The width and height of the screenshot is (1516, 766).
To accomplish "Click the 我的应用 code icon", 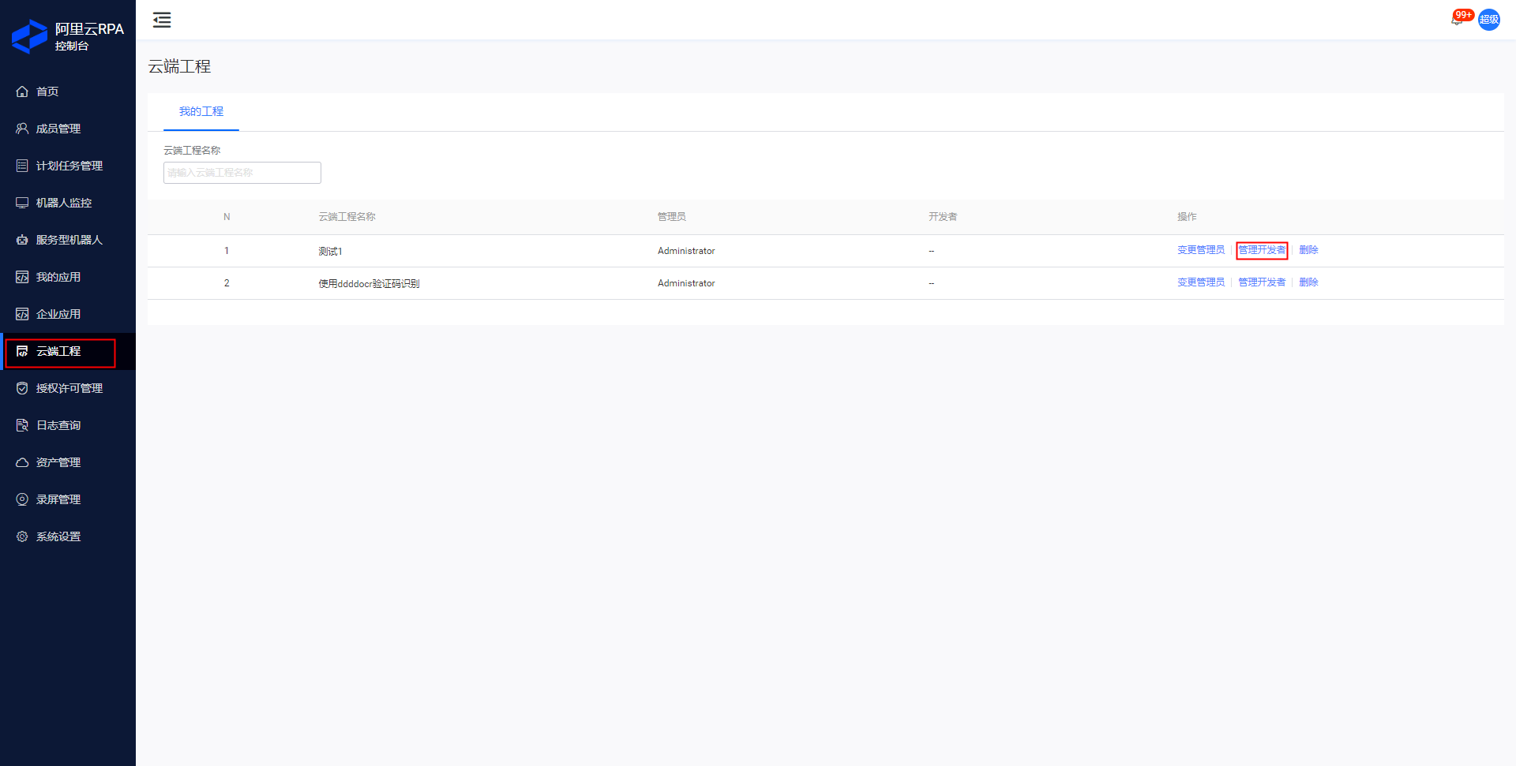I will tap(22, 277).
